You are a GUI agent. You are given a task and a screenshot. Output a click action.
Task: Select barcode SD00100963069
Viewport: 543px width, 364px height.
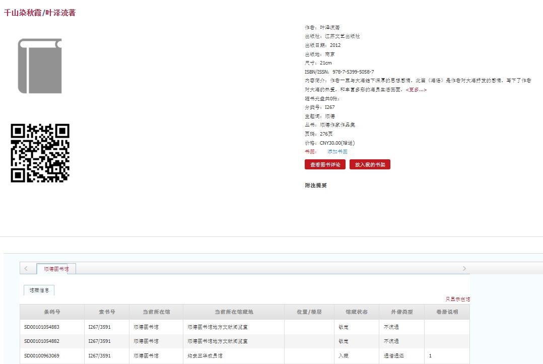(x=41, y=355)
